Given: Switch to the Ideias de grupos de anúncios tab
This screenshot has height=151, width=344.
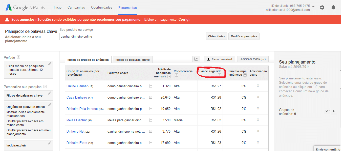Looking at the screenshot, I should pyautogui.click(x=88, y=60).
